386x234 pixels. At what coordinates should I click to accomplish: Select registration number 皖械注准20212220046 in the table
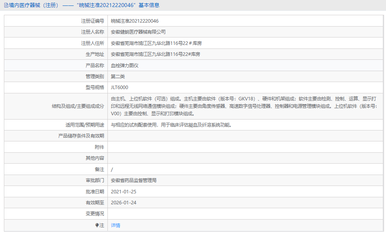coord(135,21)
